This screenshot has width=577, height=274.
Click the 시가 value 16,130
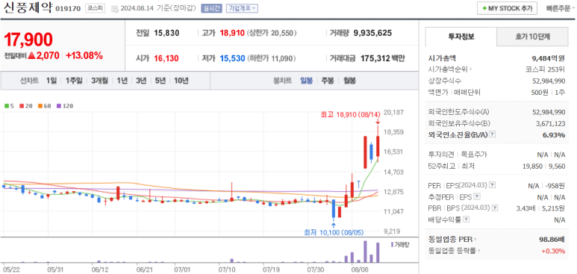click(166, 58)
